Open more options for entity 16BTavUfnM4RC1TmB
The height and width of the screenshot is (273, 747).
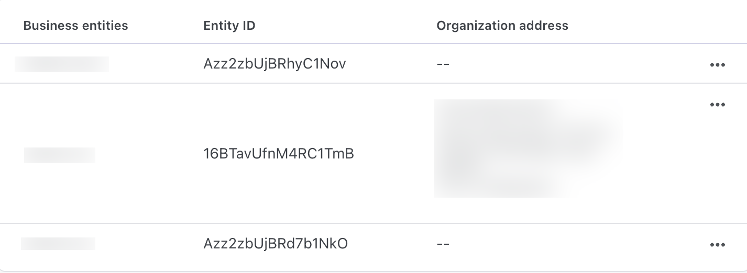pyautogui.click(x=717, y=105)
